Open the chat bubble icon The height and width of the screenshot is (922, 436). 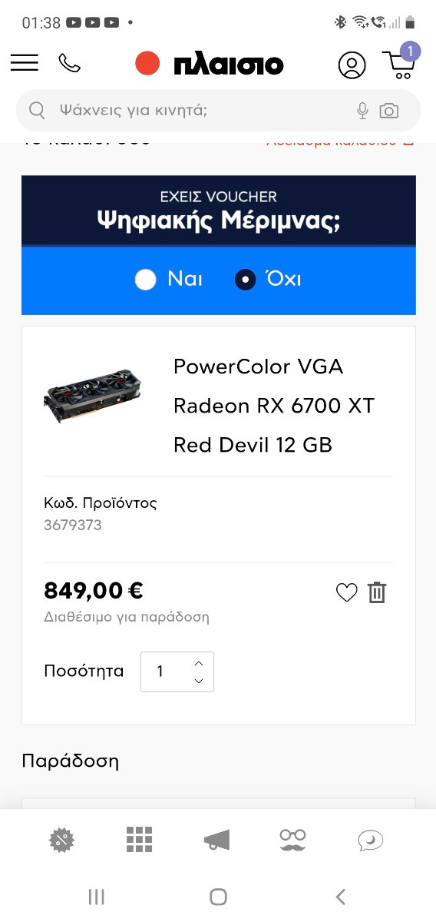(370, 841)
